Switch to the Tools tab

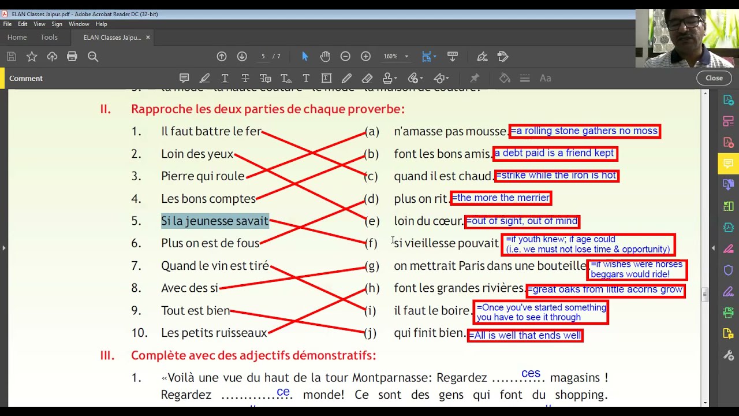coord(49,37)
